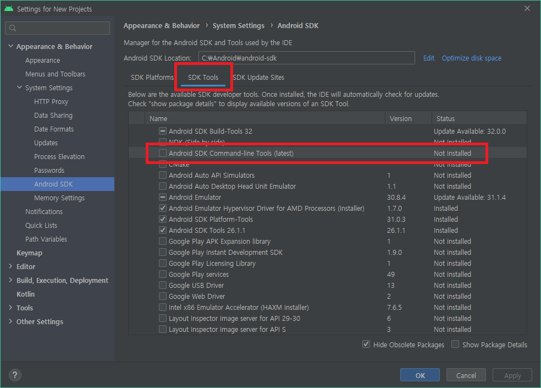Viewport: 541px width, 388px height.
Task: Click the Version column header
Action: [408, 118]
